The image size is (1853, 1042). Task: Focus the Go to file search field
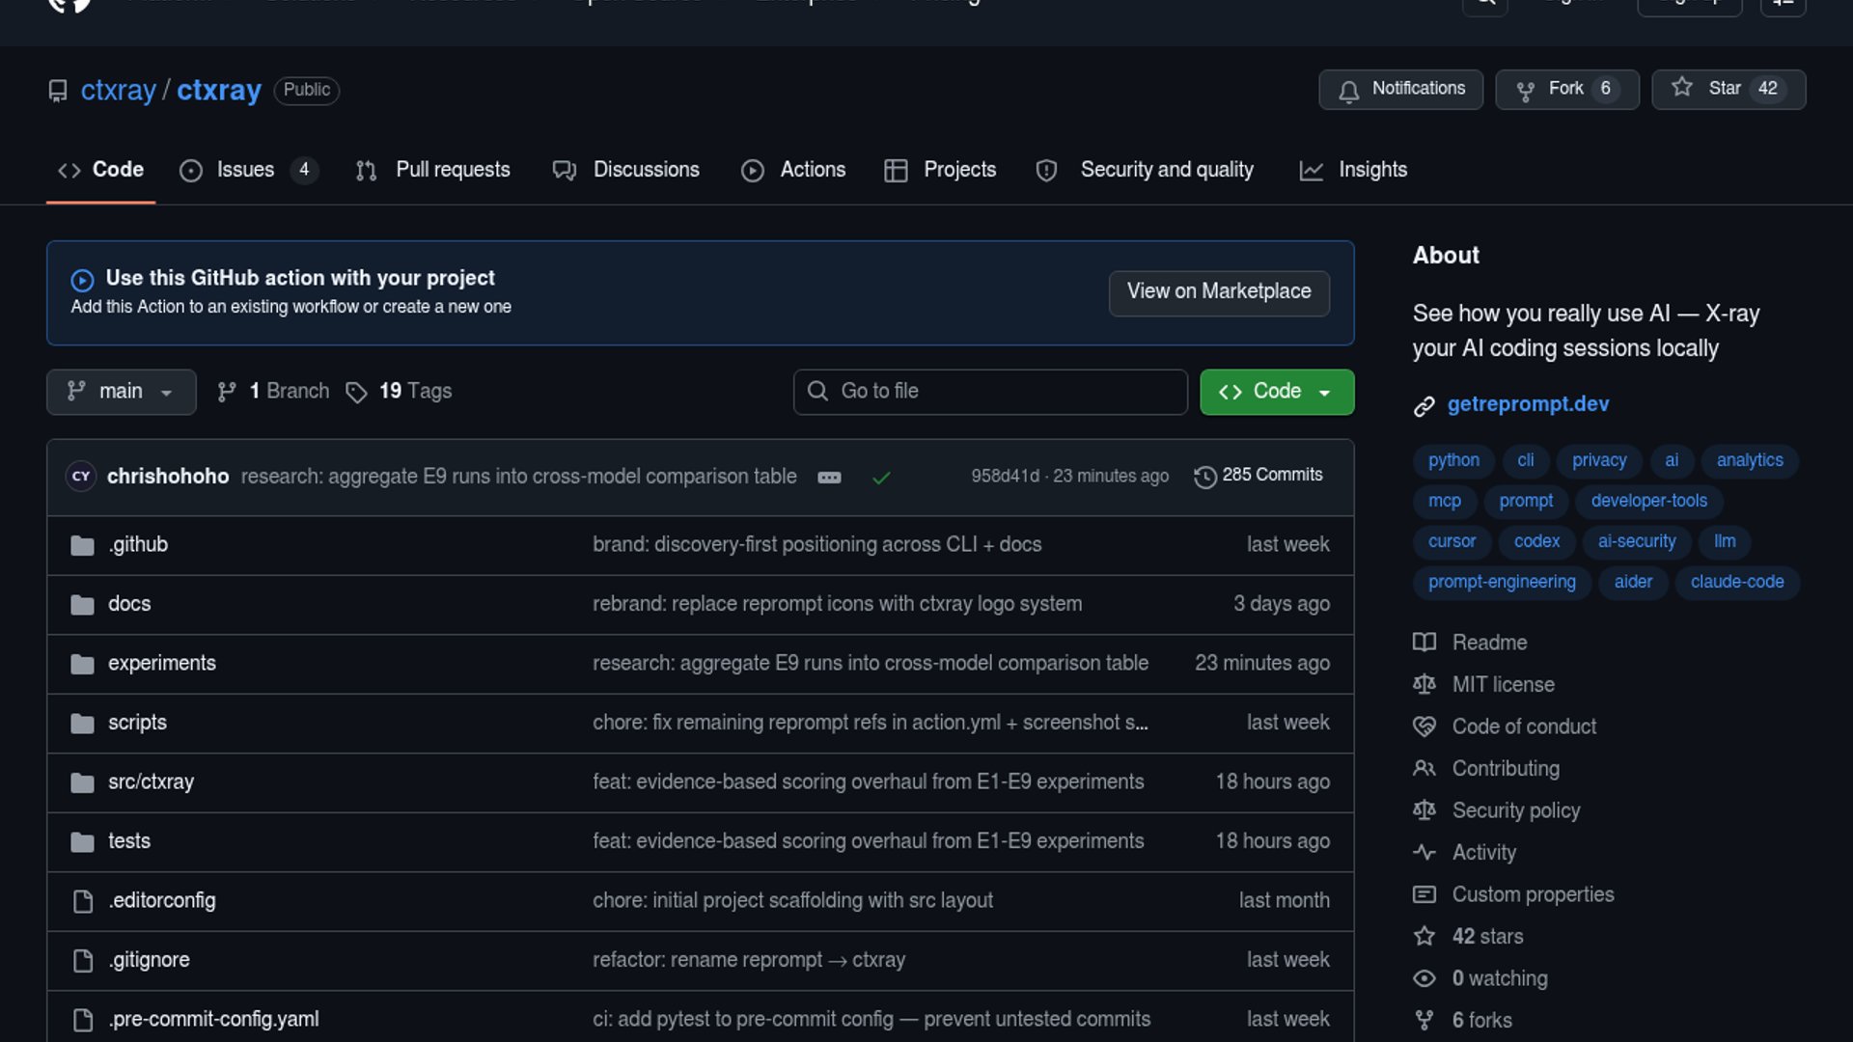coord(990,392)
